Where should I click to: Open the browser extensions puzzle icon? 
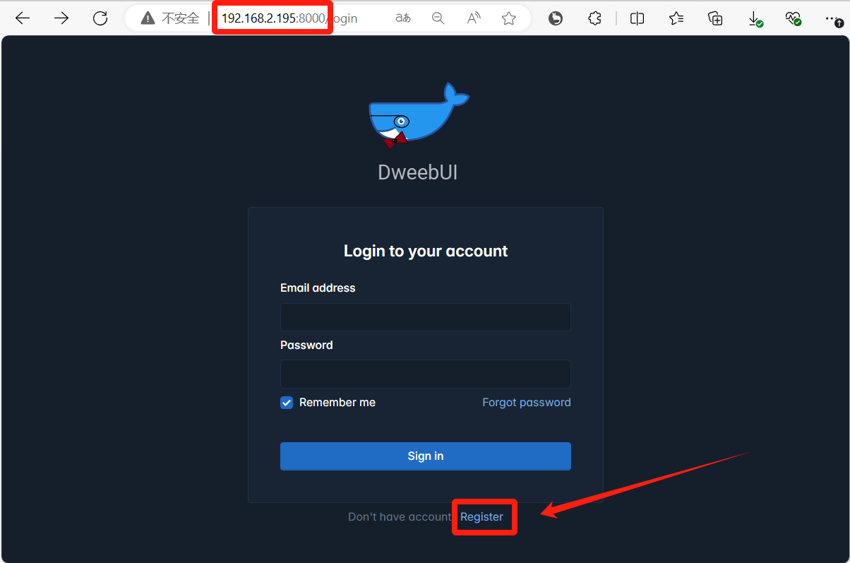[595, 18]
